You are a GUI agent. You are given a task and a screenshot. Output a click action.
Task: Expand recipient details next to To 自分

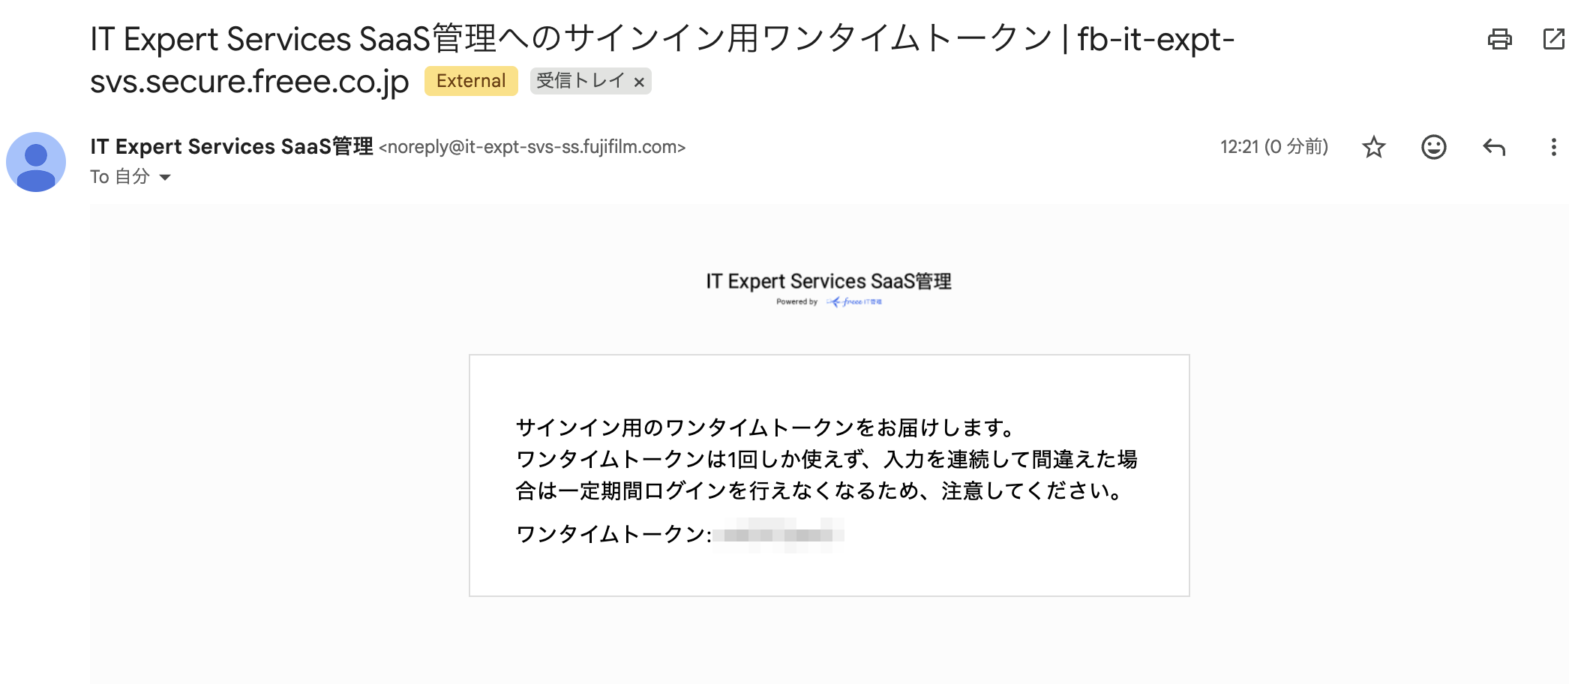[x=165, y=178]
